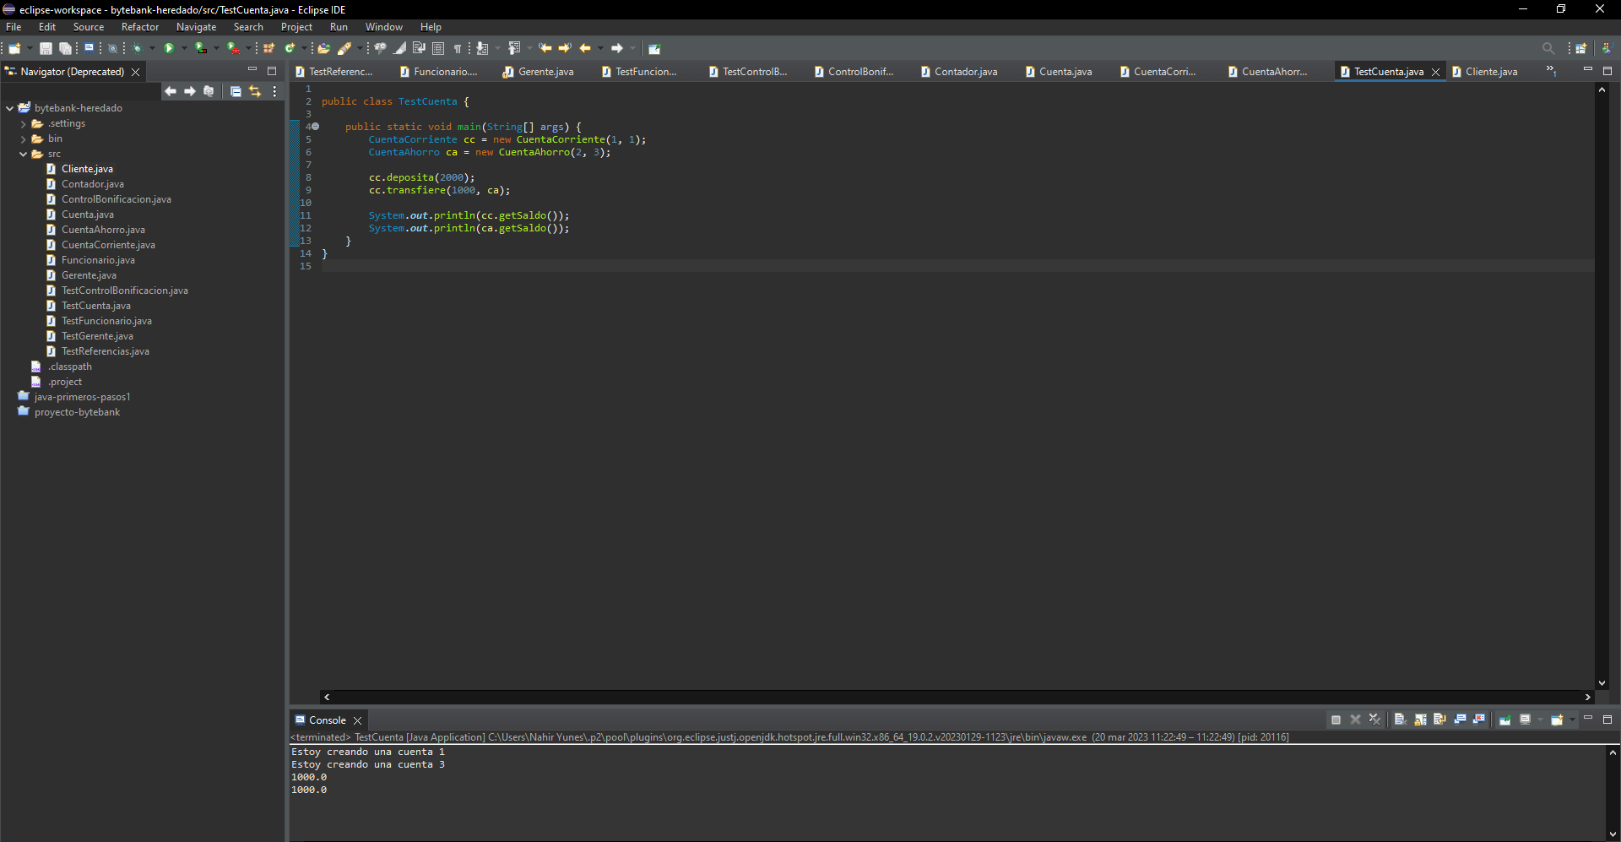Viewport: 1621px width, 842px height.
Task: Click editor horizontal scrollbar right arrow
Action: pyautogui.click(x=1587, y=697)
